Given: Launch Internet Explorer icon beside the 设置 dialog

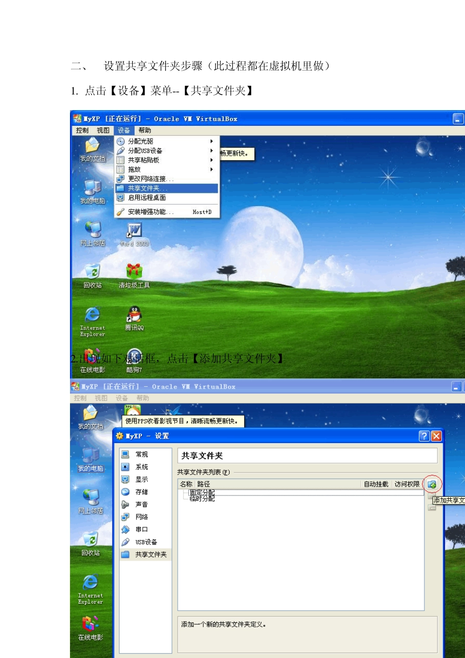Looking at the screenshot, I should [91, 589].
